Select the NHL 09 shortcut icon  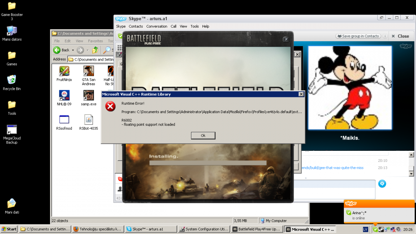click(x=64, y=98)
